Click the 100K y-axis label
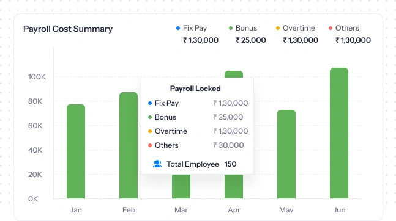The image size is (396, 221). coord(37,77)
